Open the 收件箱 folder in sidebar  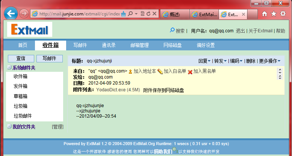(21, 77)
